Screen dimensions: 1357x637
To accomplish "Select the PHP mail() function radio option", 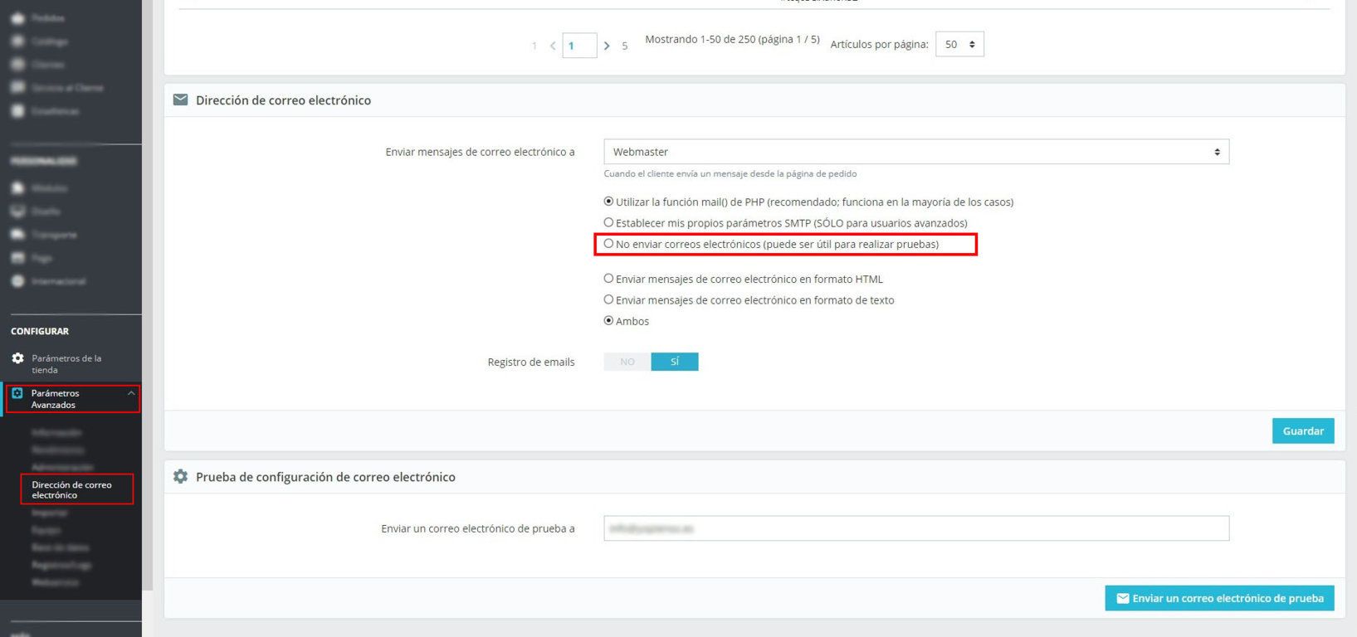I will click(x=608, y=202).
